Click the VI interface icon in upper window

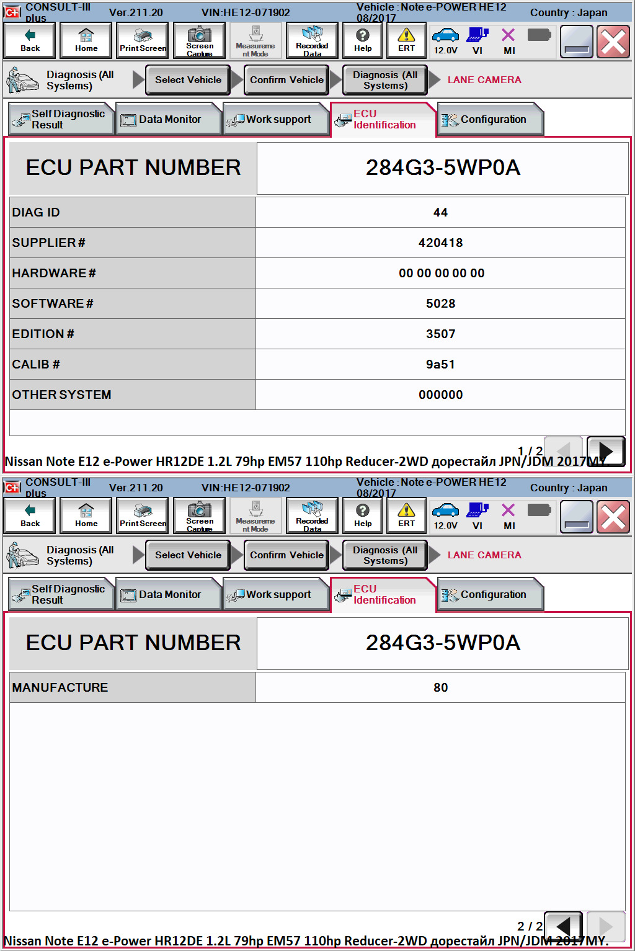(477, 40)
